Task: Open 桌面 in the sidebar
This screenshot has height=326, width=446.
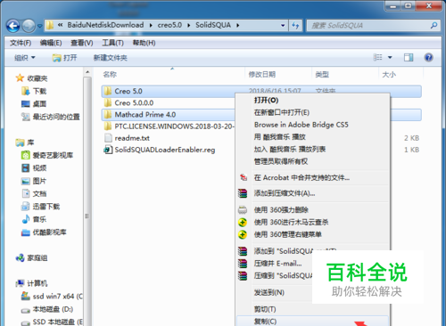Action: [34, 103]
